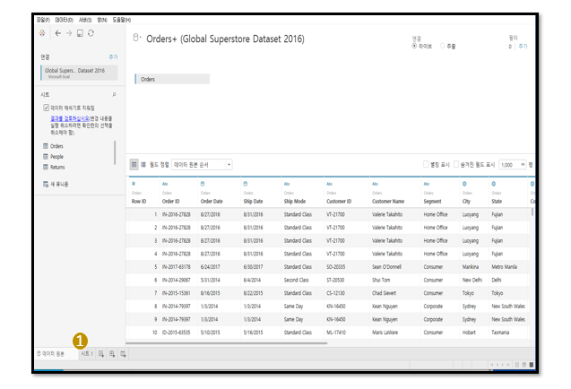Toggle Data Interpreter cleaned checkbox
Screen dimensions: 571x389
[47, 108]
